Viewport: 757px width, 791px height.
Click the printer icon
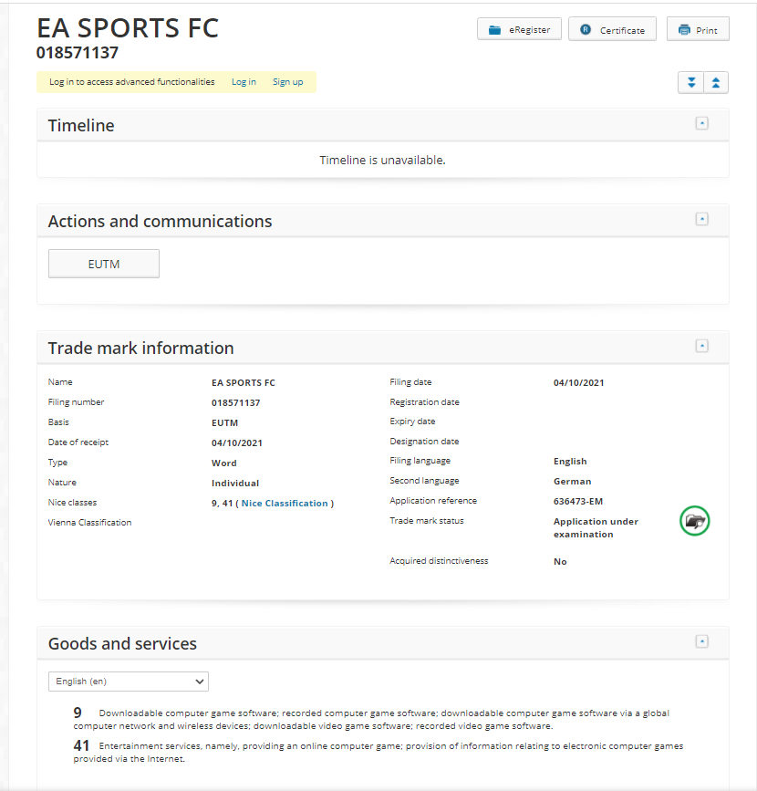click(684, 30)
